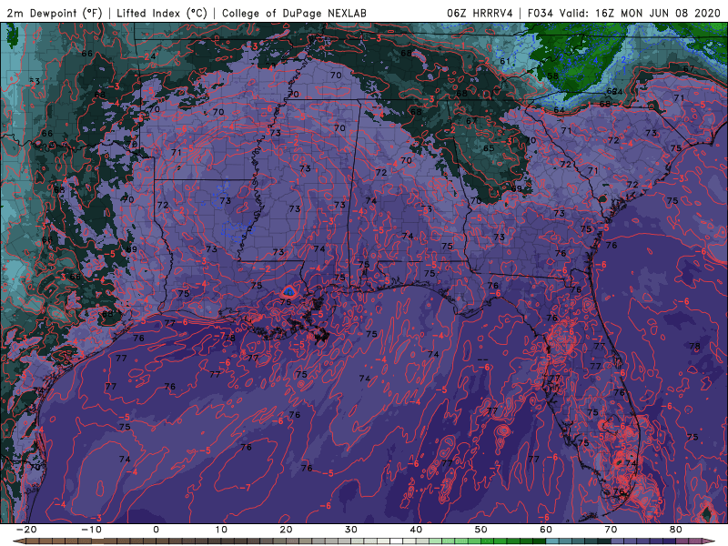Click the 10 label on the color scale

(x=221, y=530)
